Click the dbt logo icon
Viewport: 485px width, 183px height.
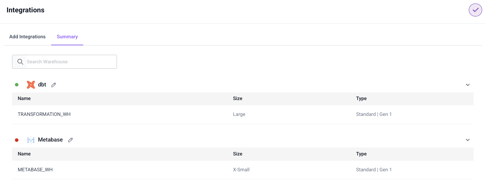click(x=31, y=85)
